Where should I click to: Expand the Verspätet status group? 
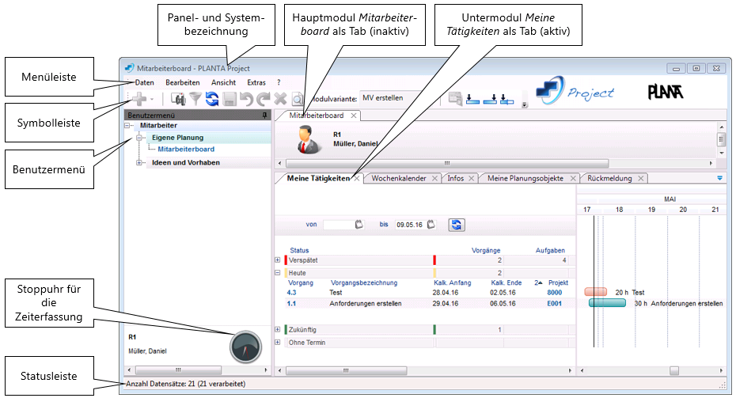pos(278,260)
